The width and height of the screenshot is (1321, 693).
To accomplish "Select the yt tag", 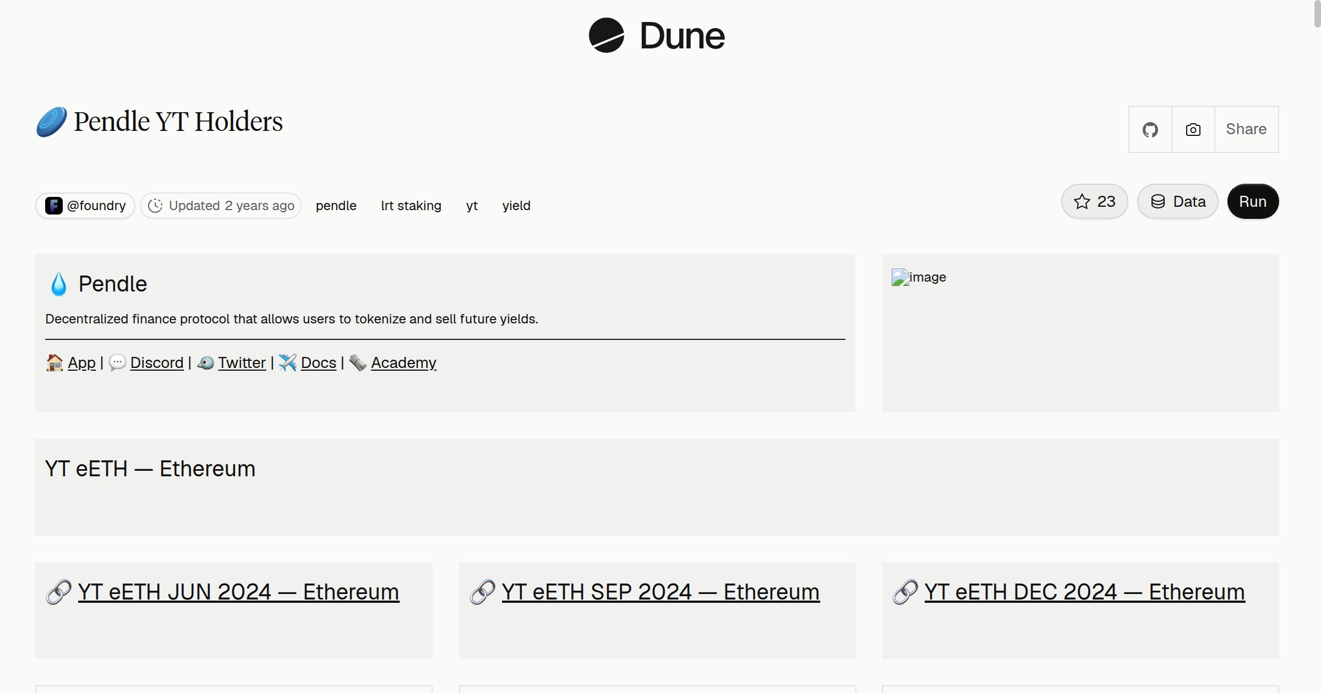I will pos(472,206).
